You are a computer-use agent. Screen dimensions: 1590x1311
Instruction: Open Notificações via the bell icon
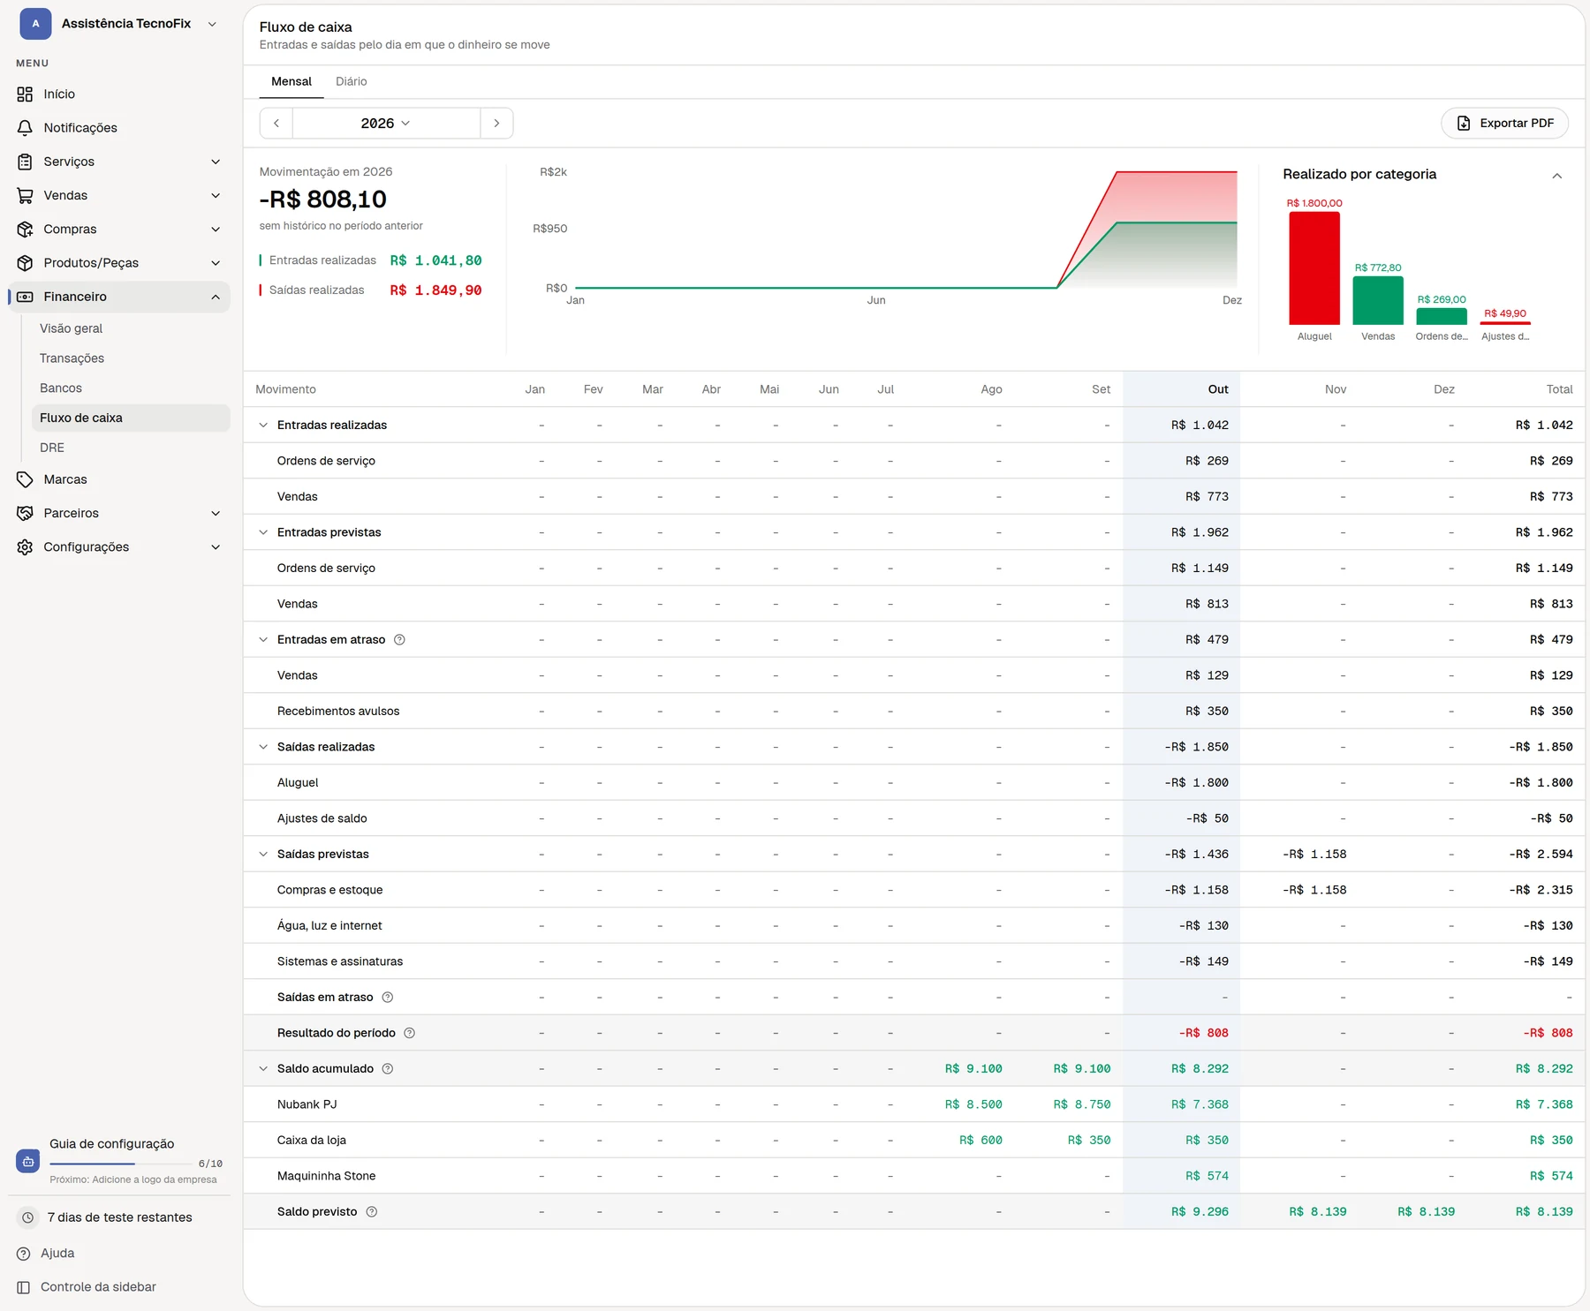(25, 128)
